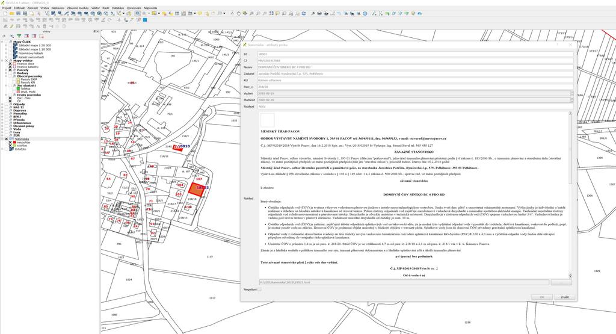The width and height of the screenshot is (616, 334).
Task: Check the Voda group checkbox
Action: [x=6, y=129]
